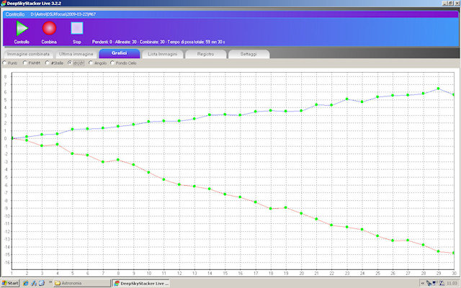Screen dimensions: 461x288
Task: Open the Grafici tab
Action: point(120,53)
